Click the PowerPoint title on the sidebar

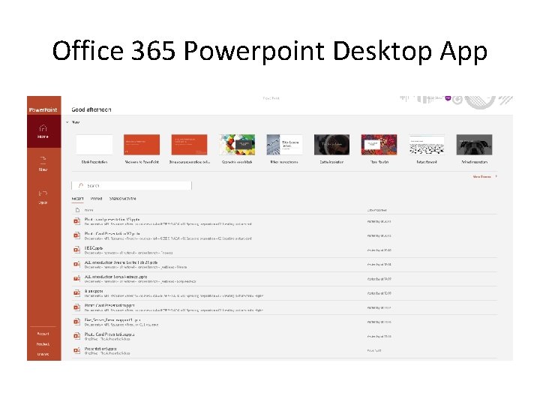[x=43, y=109]
